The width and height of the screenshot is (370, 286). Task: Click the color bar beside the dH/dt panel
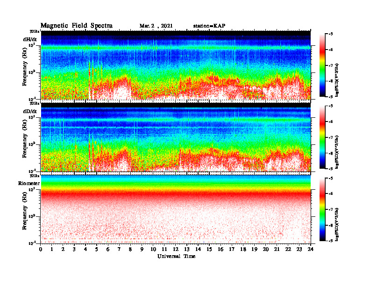(322, 65)
